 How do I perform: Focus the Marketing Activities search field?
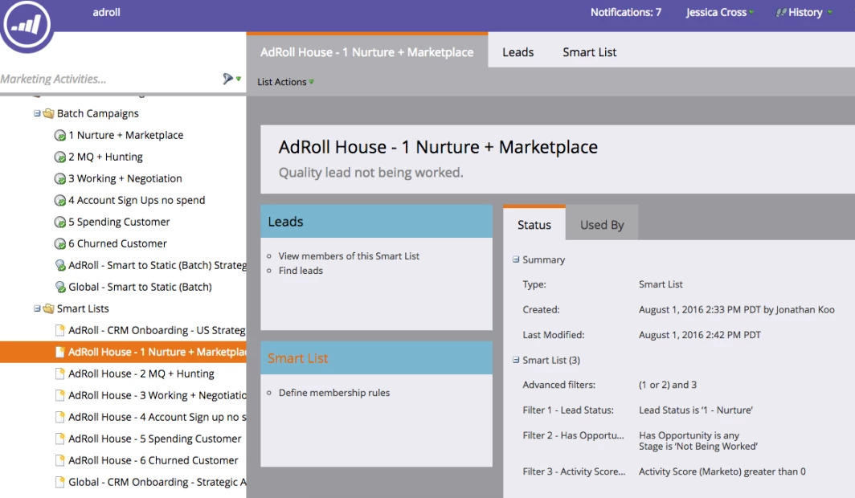point(109,79)
